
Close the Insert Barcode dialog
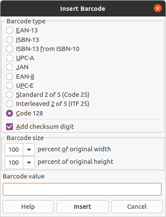158,8
